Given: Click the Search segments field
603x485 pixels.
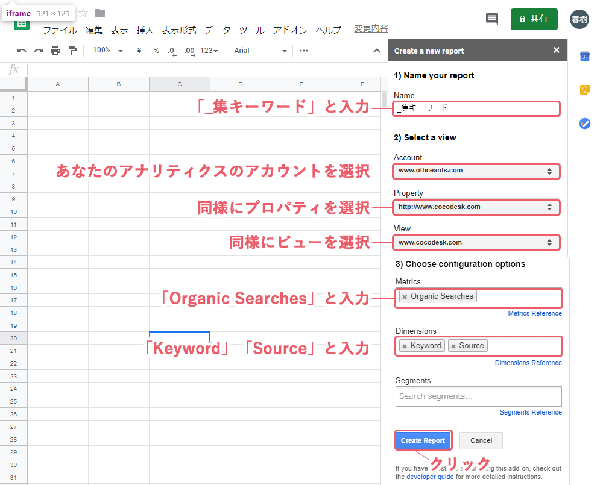Looking at the screenshot, I should (x=478, y=396).
